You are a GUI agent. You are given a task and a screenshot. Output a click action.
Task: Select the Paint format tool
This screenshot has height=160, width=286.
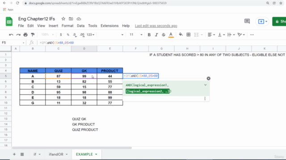(33, 35)
